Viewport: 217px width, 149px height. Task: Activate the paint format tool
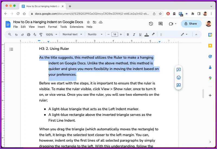pyautogui.click(x=41, y=35)
